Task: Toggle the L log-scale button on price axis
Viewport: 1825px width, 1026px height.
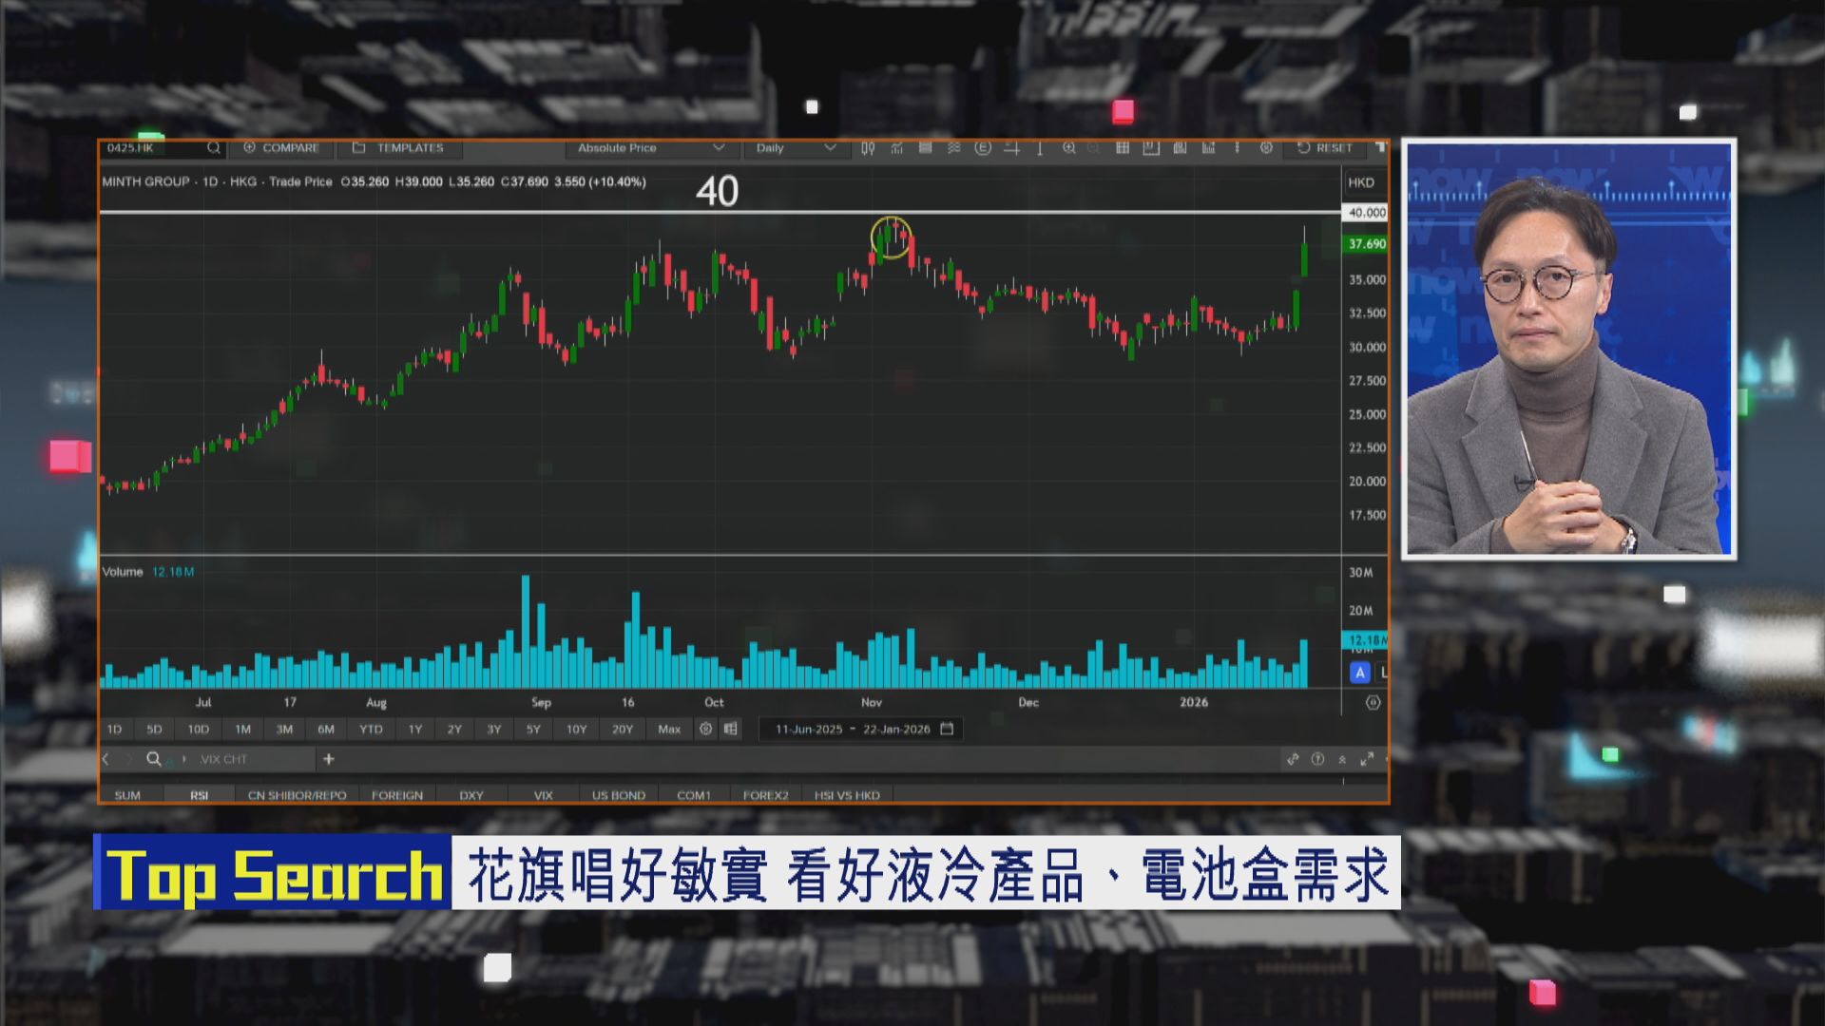Action: click(1381, 671)
